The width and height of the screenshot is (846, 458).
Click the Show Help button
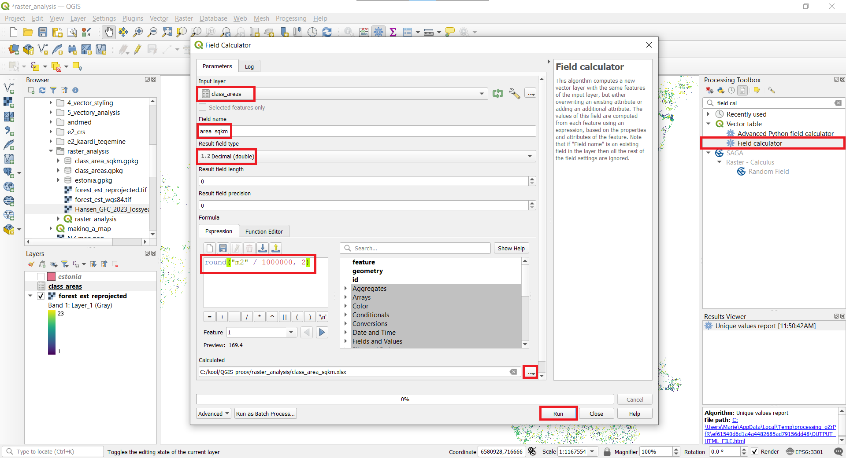[511, 248]
